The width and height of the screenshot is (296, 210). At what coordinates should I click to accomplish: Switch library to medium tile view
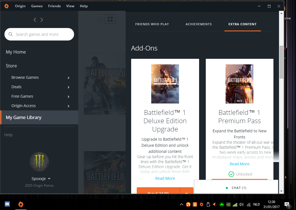[99, 19]
